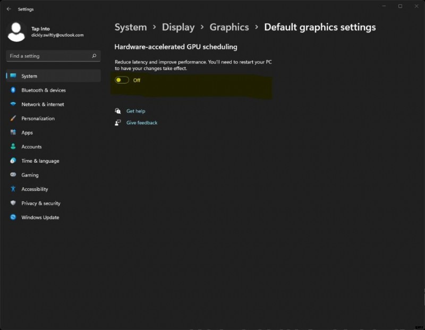Minimize the Settings window
The width and height of the screenshot is (425, 330).
(384, 6)
